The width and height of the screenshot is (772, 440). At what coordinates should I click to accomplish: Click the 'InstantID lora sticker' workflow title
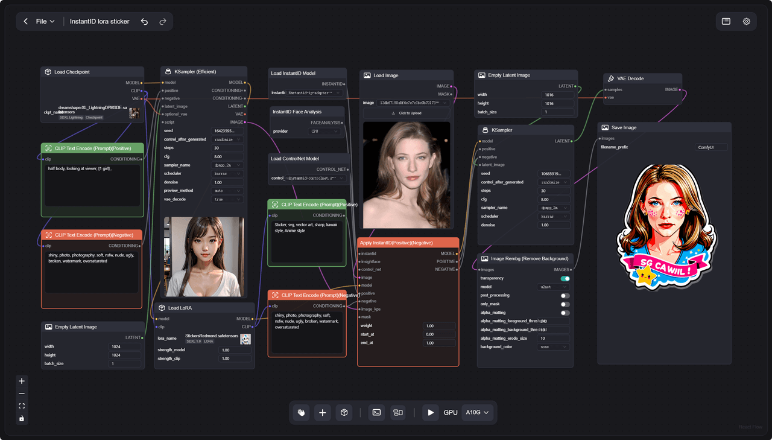click(100, 22)
